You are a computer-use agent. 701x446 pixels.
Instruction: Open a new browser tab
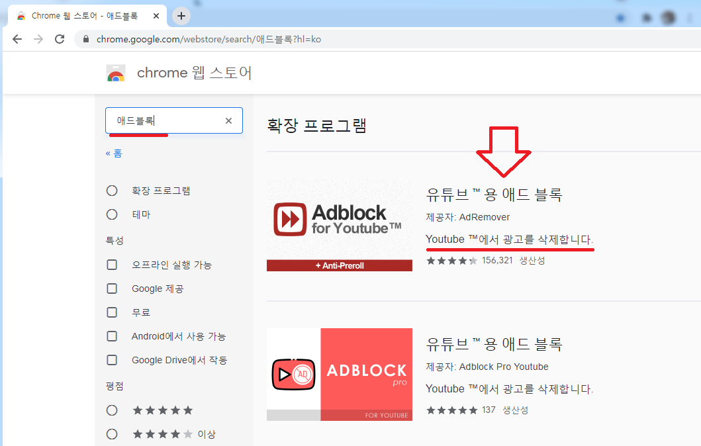[x=181, y=16]
